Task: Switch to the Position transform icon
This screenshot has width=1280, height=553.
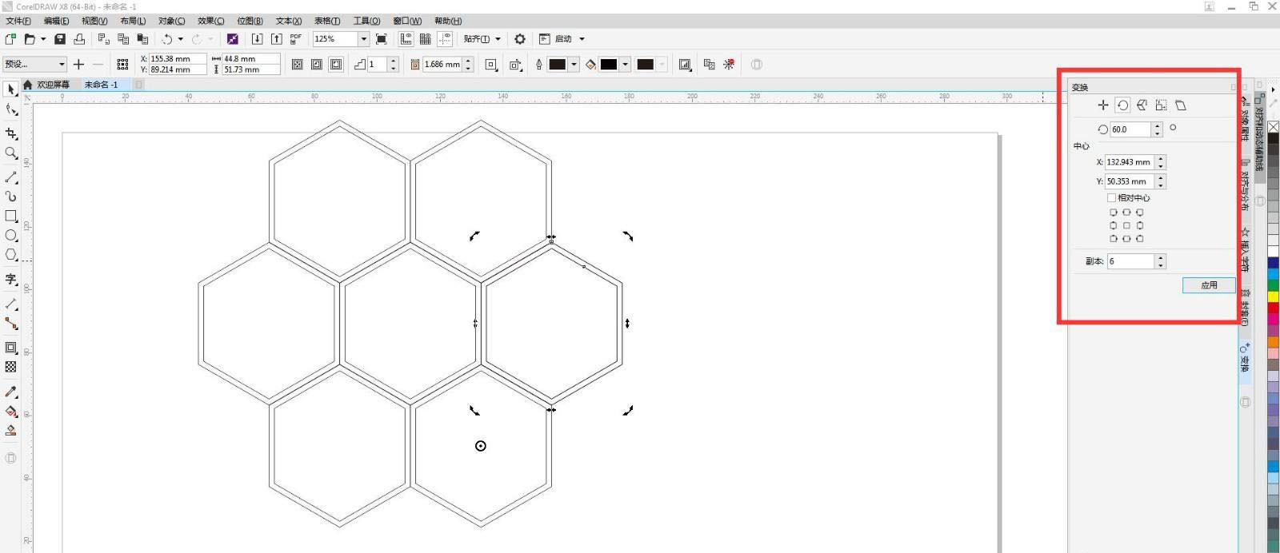Action: point(1103,105)
